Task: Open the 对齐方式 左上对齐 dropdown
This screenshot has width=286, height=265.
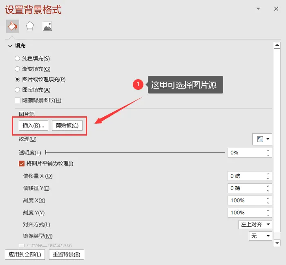Action: coord(255,225)
